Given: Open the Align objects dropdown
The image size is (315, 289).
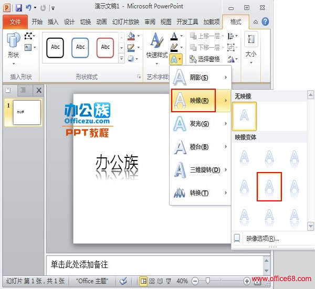Looking at the screenshot, I should tap(233, 36).
